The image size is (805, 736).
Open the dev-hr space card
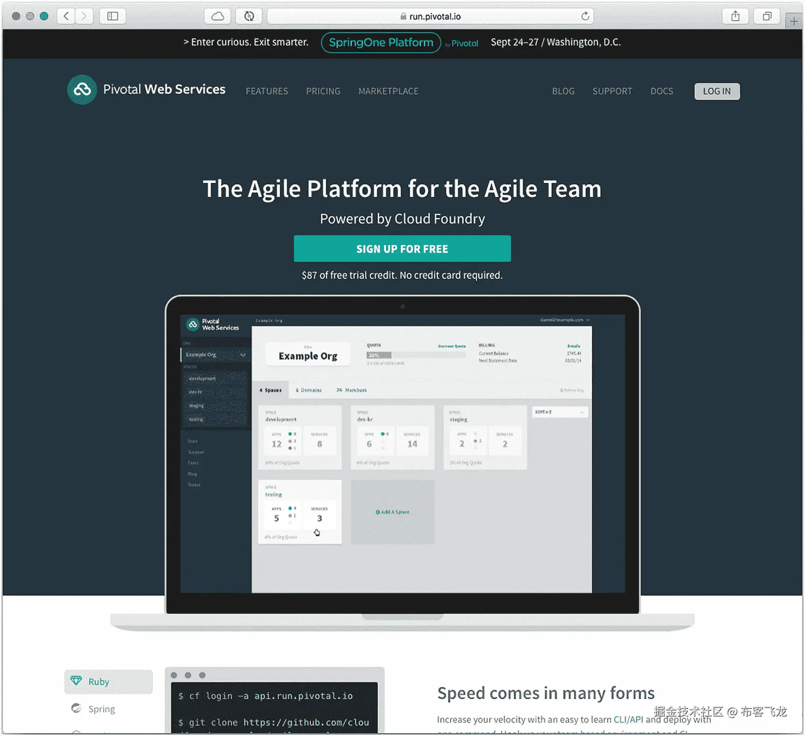(392, 437)
